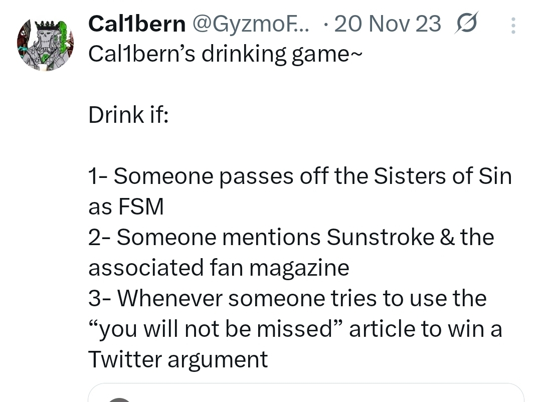Click the "associated fan magazine" text
Screen dimensions: 541x402
point(219,268)
